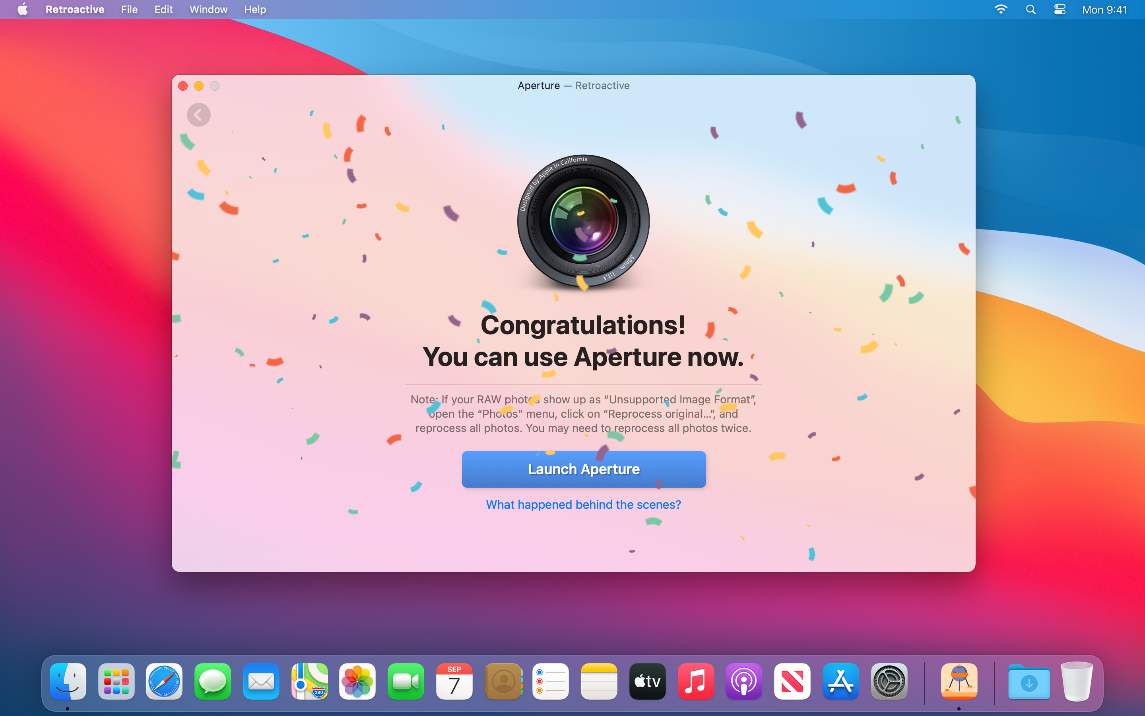Open the Window menu
The height and width of the screenshot is (716, 1145).
(x=208, y=10)
